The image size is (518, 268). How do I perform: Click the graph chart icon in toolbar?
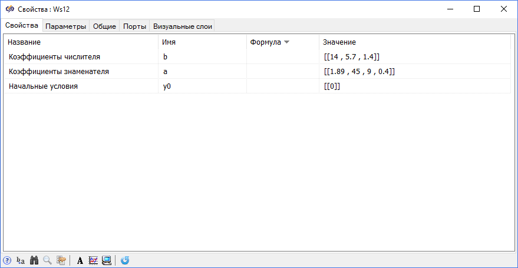pos(93,260)
